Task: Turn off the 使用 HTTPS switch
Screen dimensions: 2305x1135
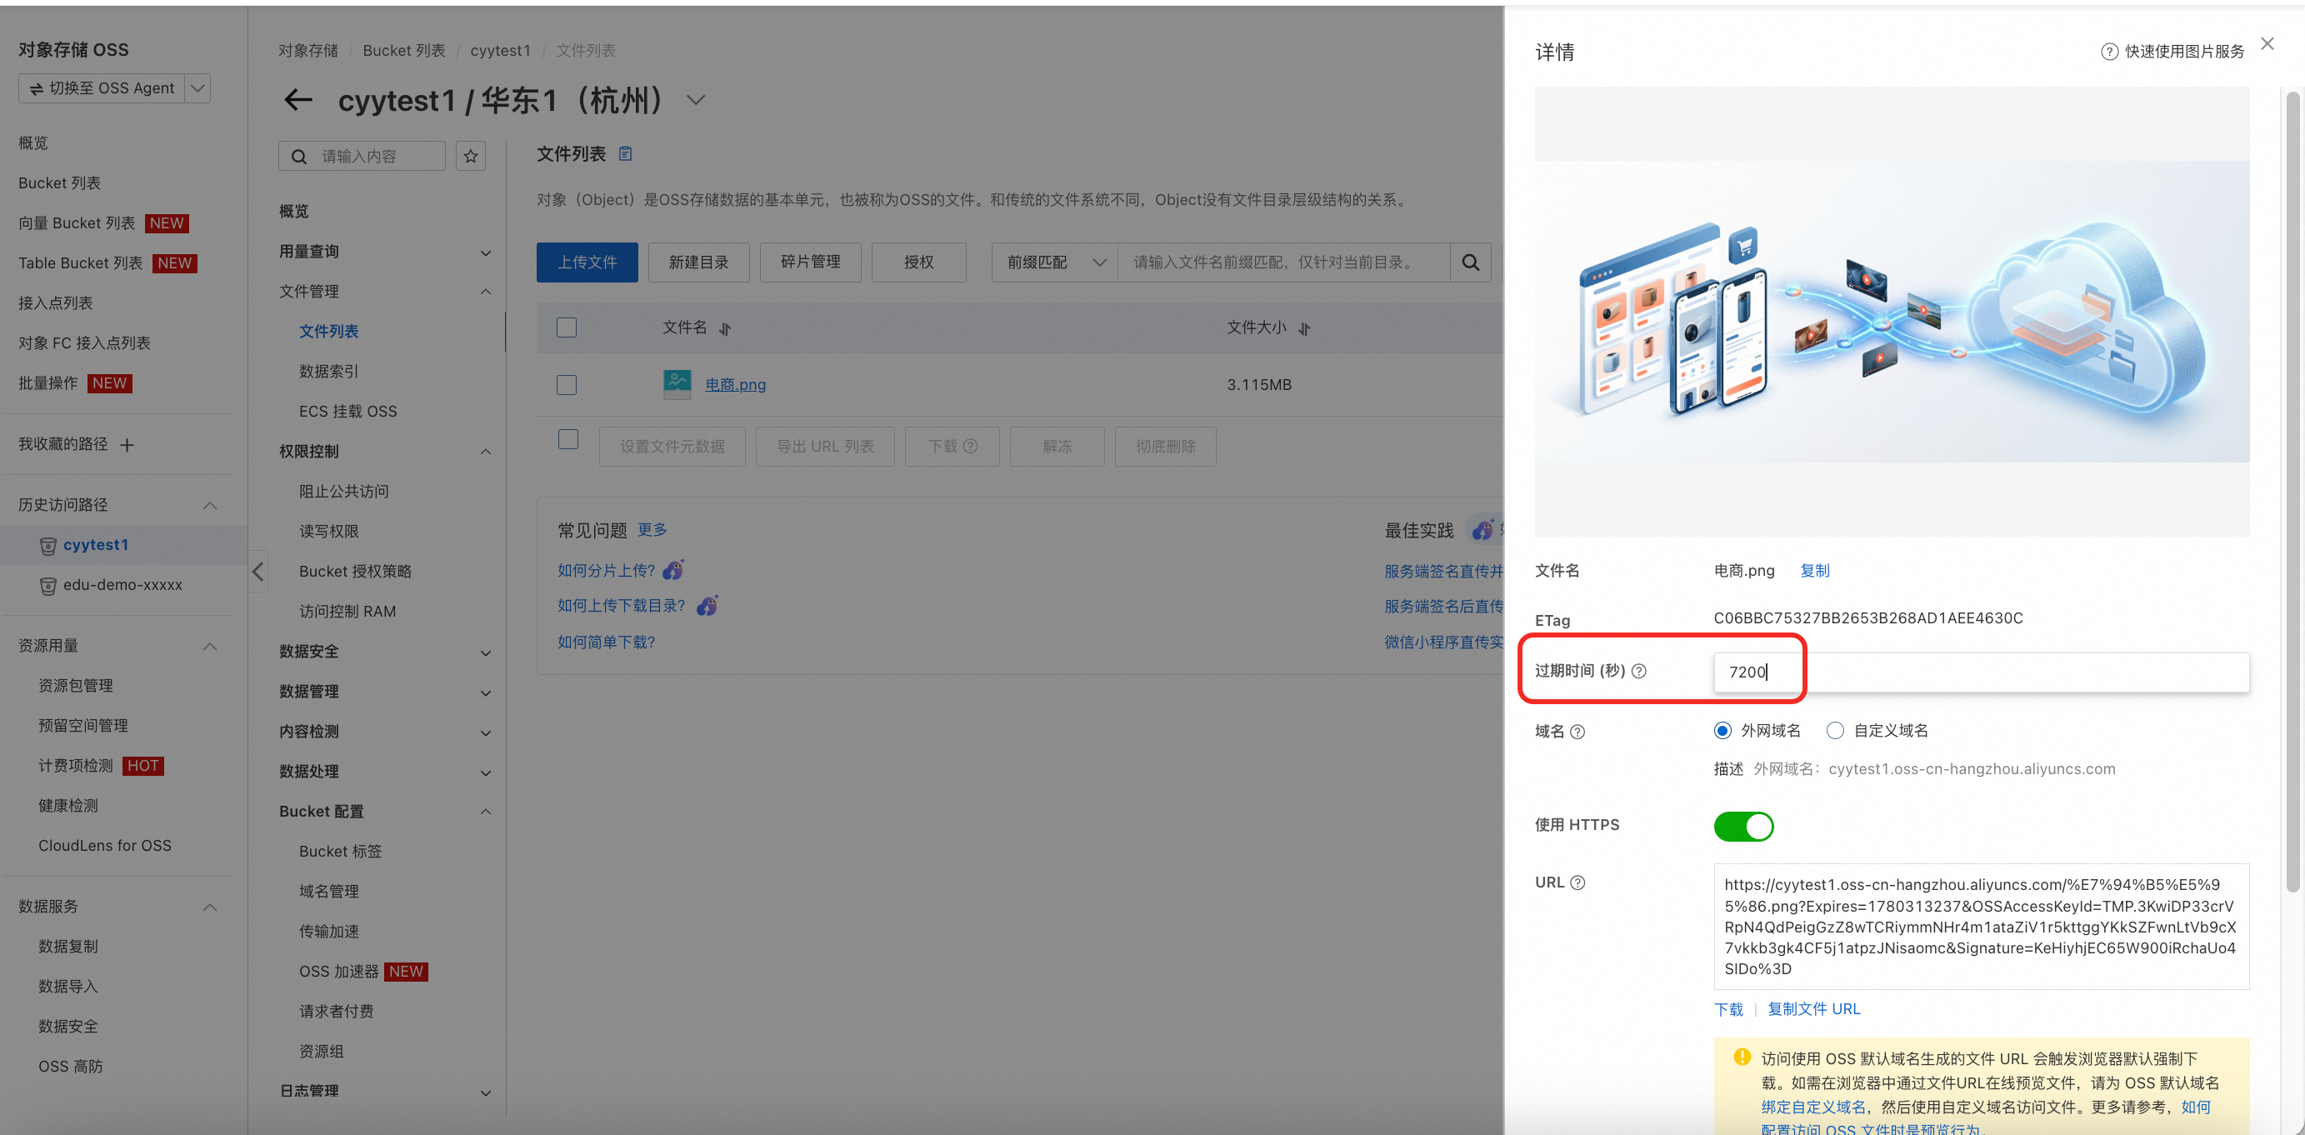Action: pyautogui.click(x=1743, y=826)
